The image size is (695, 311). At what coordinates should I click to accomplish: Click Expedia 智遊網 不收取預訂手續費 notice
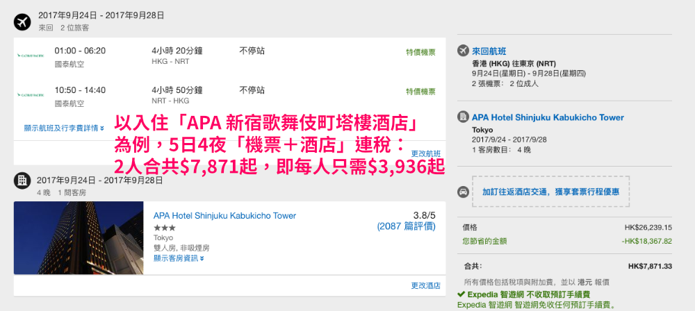[528, 294]
